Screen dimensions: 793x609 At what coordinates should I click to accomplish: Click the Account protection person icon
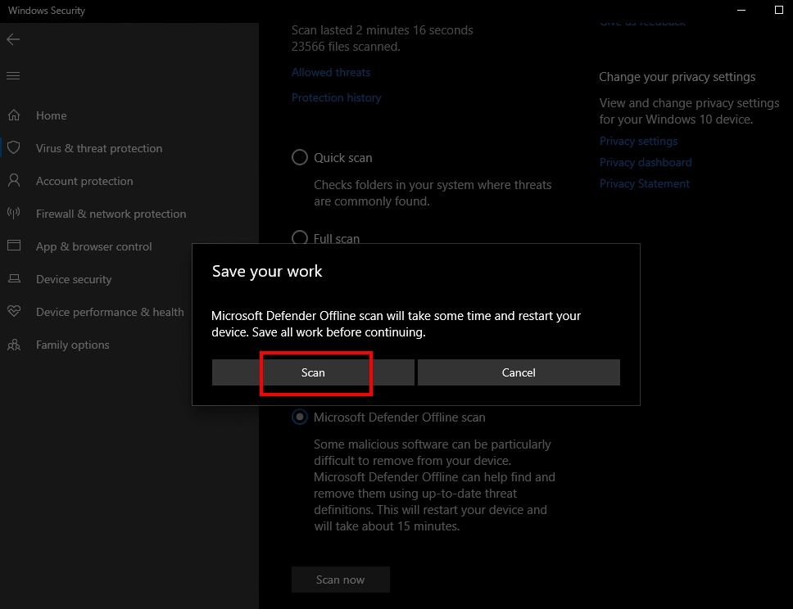click(14, 180)
